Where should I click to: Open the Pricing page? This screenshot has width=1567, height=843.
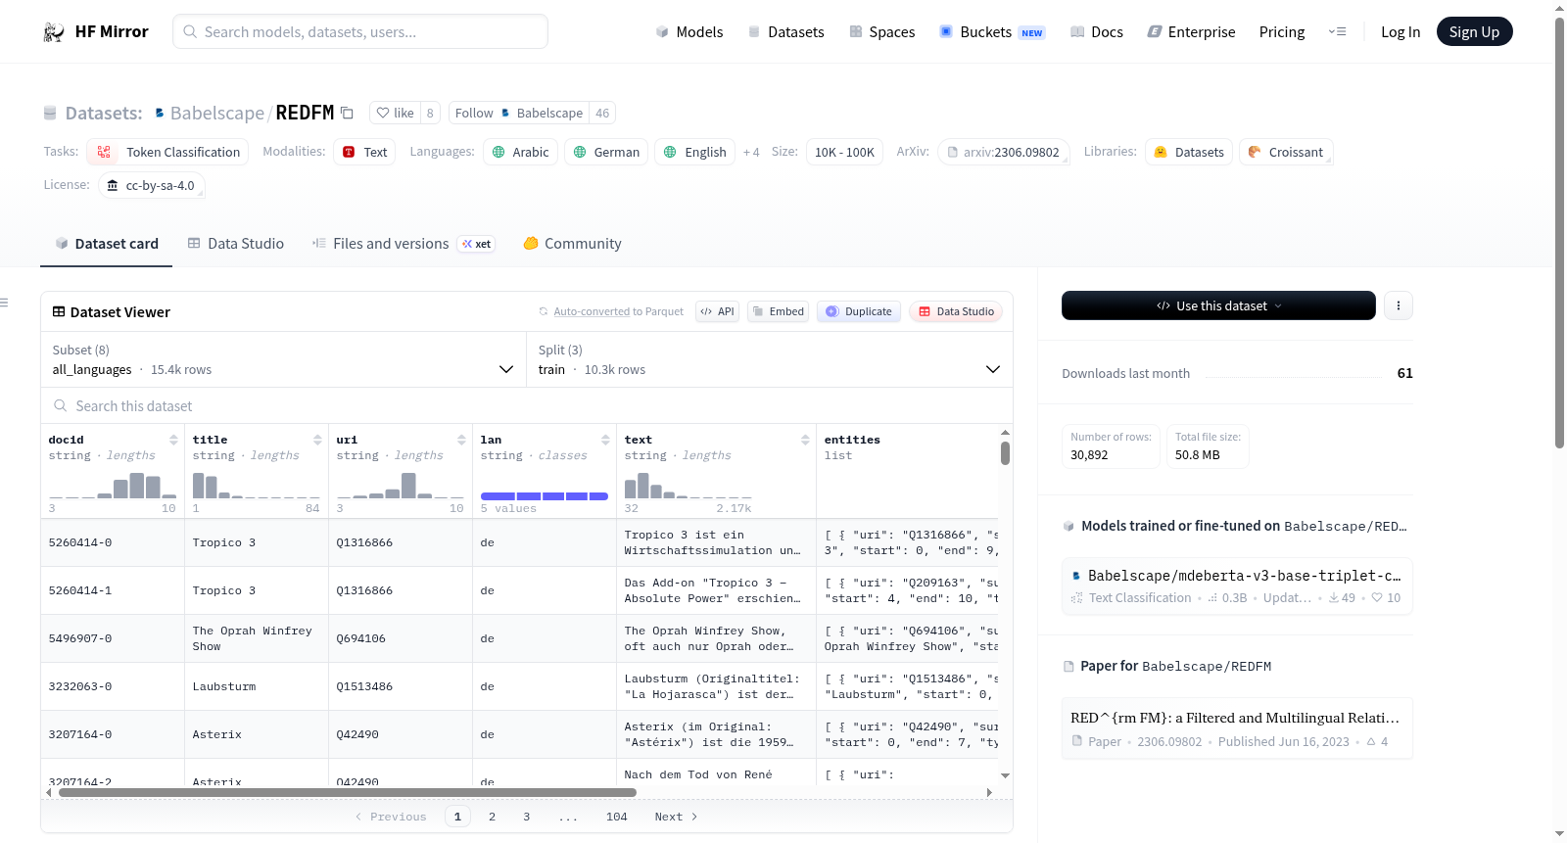click(x=1282, y=32)
